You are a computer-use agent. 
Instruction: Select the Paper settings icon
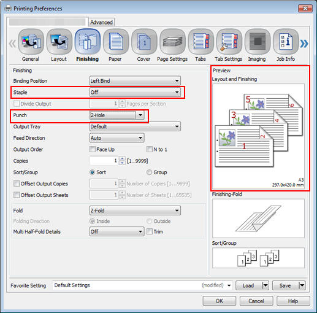click(x=116, y=42)
